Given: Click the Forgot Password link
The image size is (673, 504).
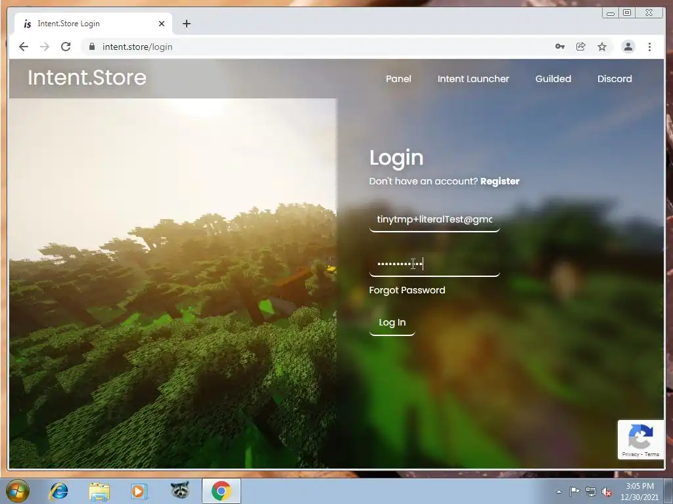Looking at the screenshot, I should pos(407,290).
